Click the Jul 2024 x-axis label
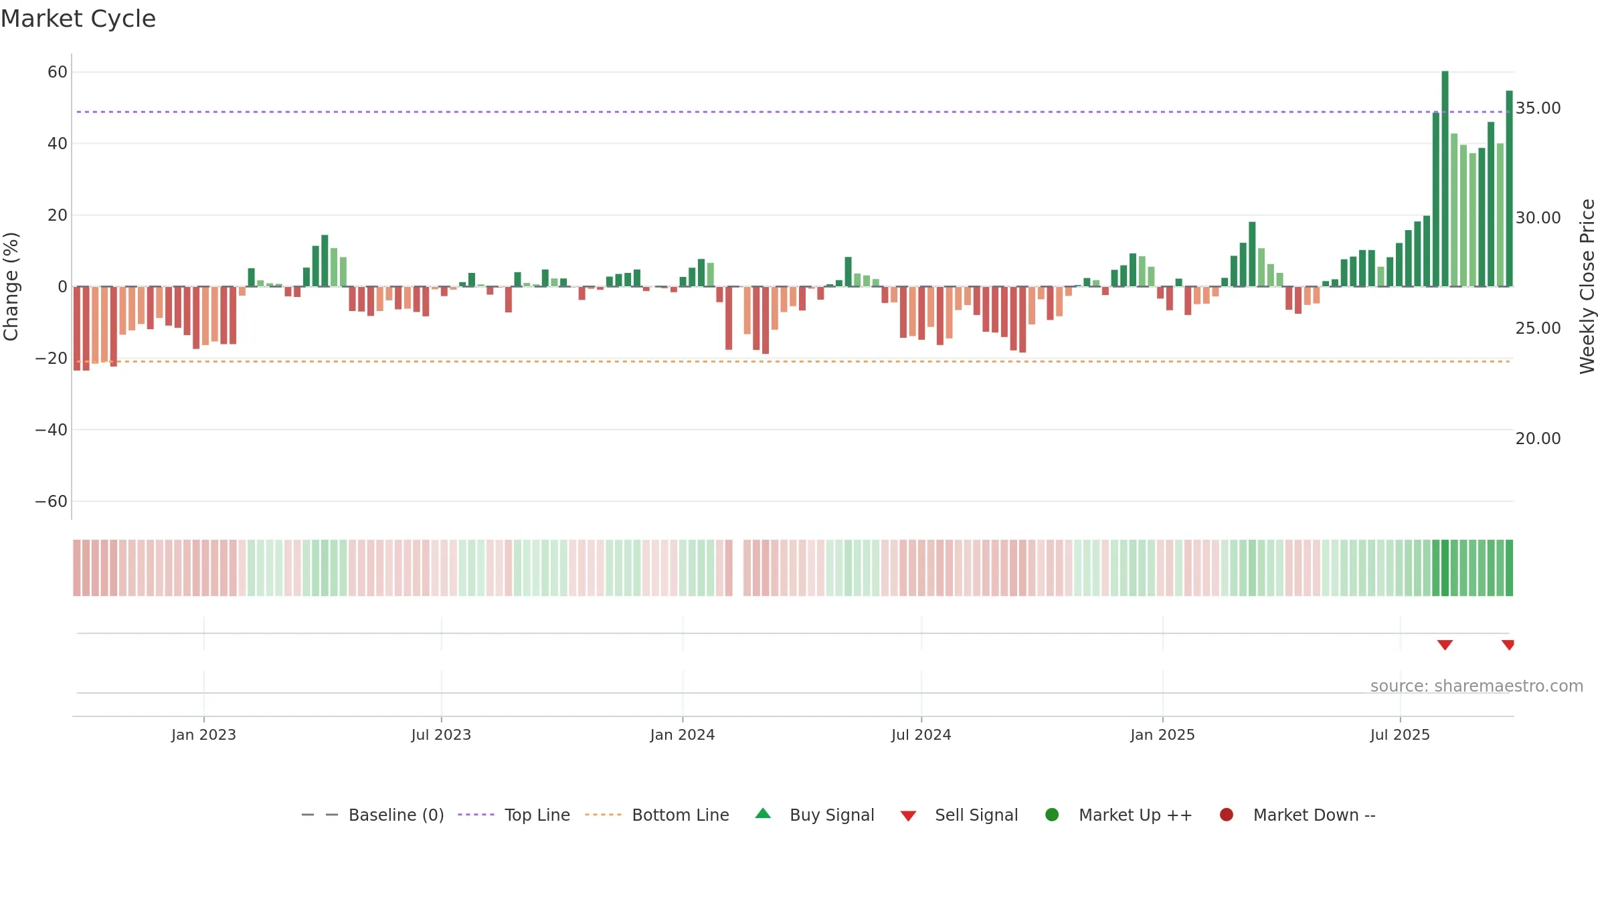 (x=921, y=734)
